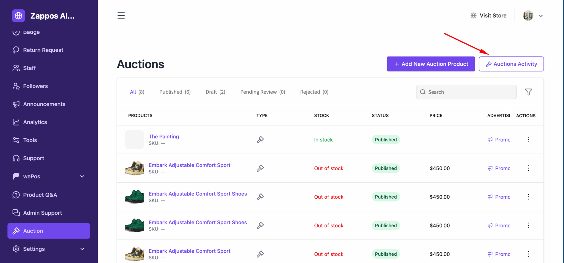The width and height of the screenshot is (564, 263).
Task: Click the wePos sidebar icon
Action: pos(16,176)
